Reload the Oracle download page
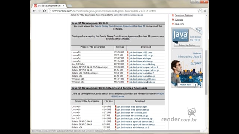The height and width of the screenshot is (134, 239). (x=44, y=11)
